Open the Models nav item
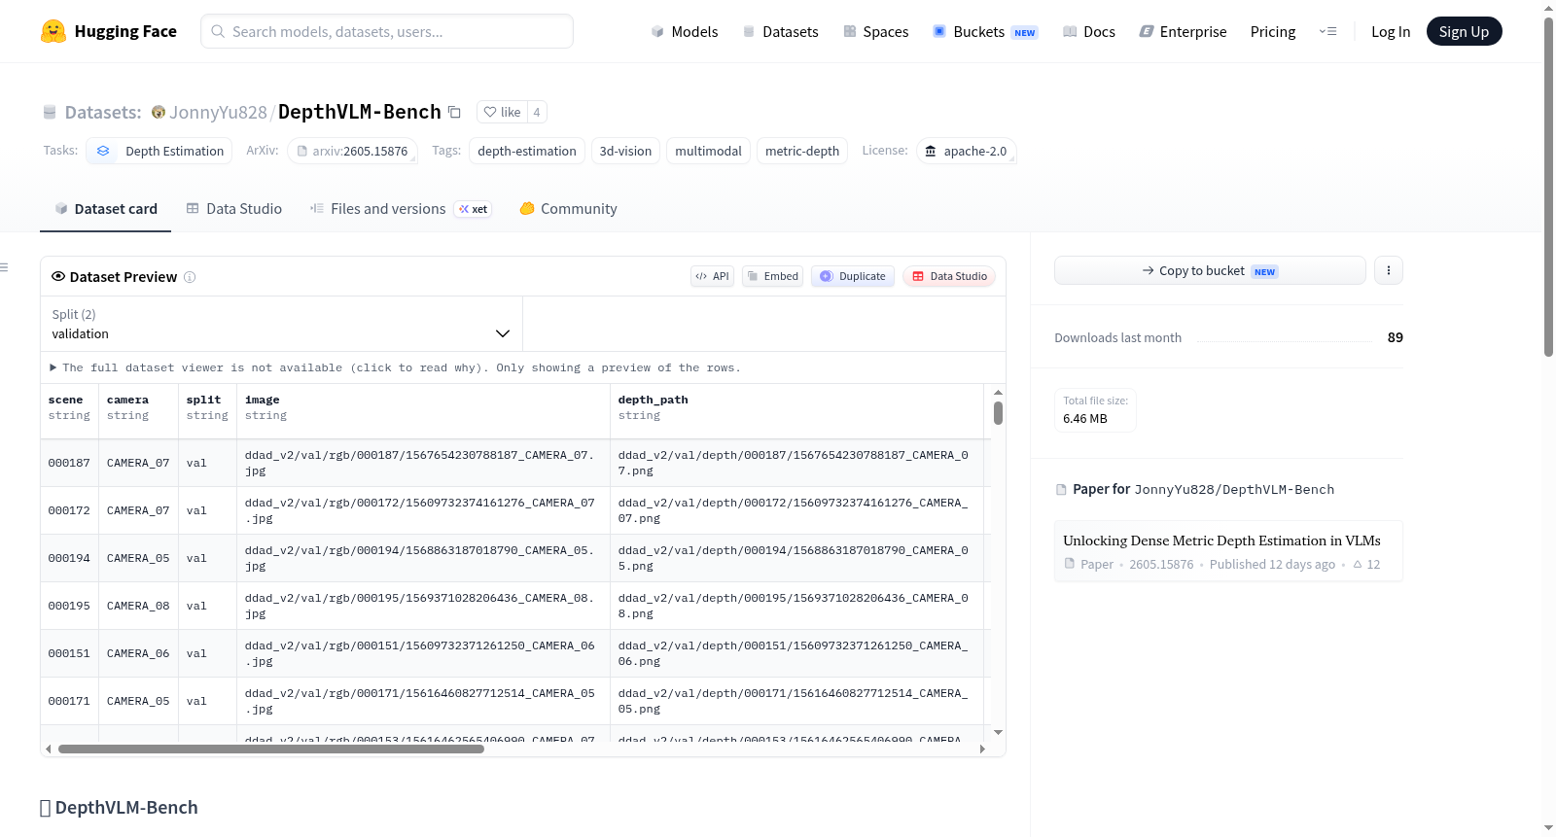Viewport: 1556px width, 837px height. pos(685,31)
